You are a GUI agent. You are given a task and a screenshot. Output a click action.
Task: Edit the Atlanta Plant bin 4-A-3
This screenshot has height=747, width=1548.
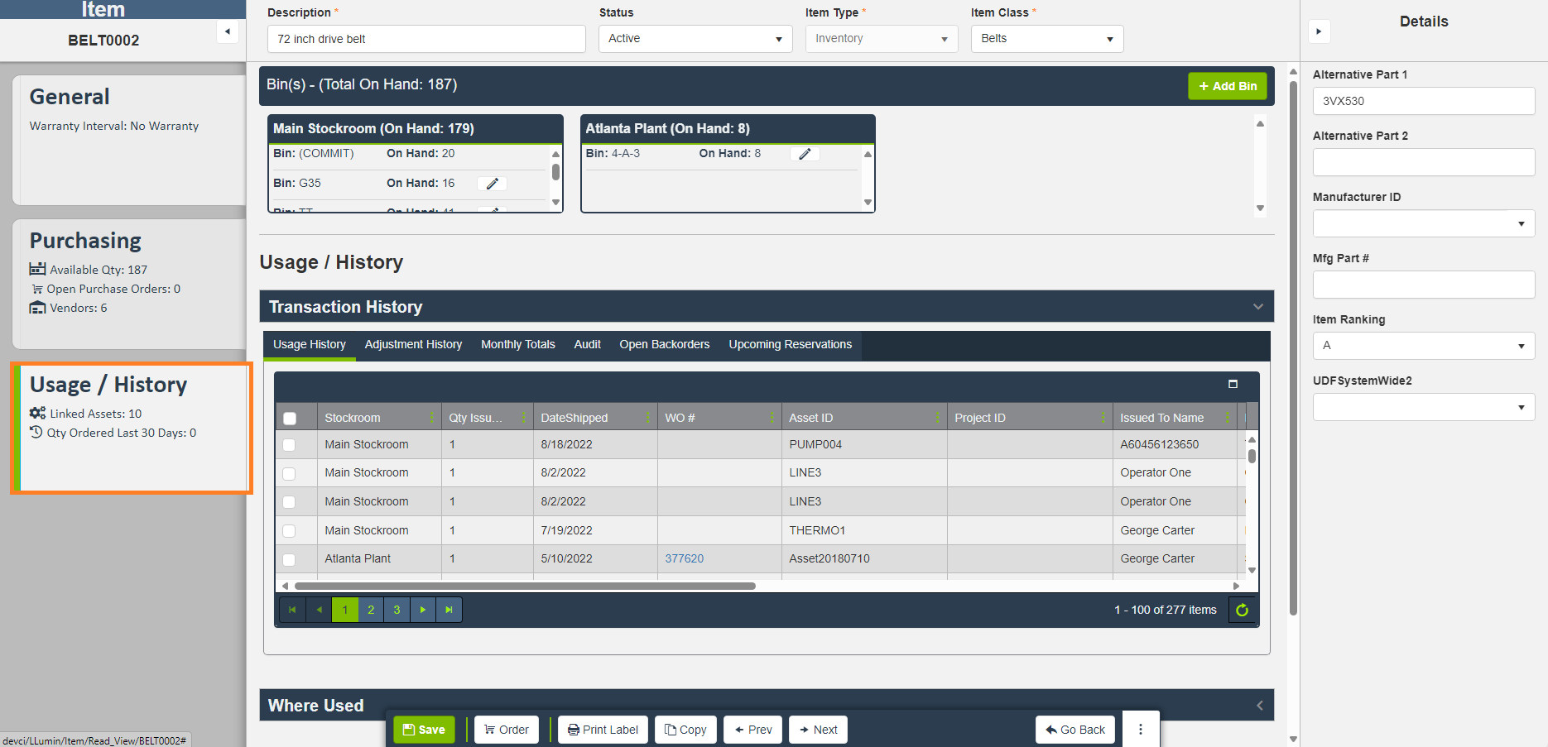point(804,154)
